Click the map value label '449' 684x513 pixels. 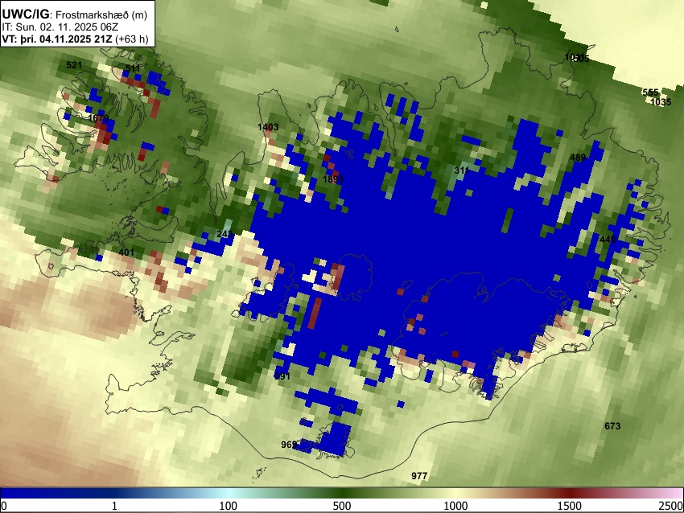[x=608, y=240]
